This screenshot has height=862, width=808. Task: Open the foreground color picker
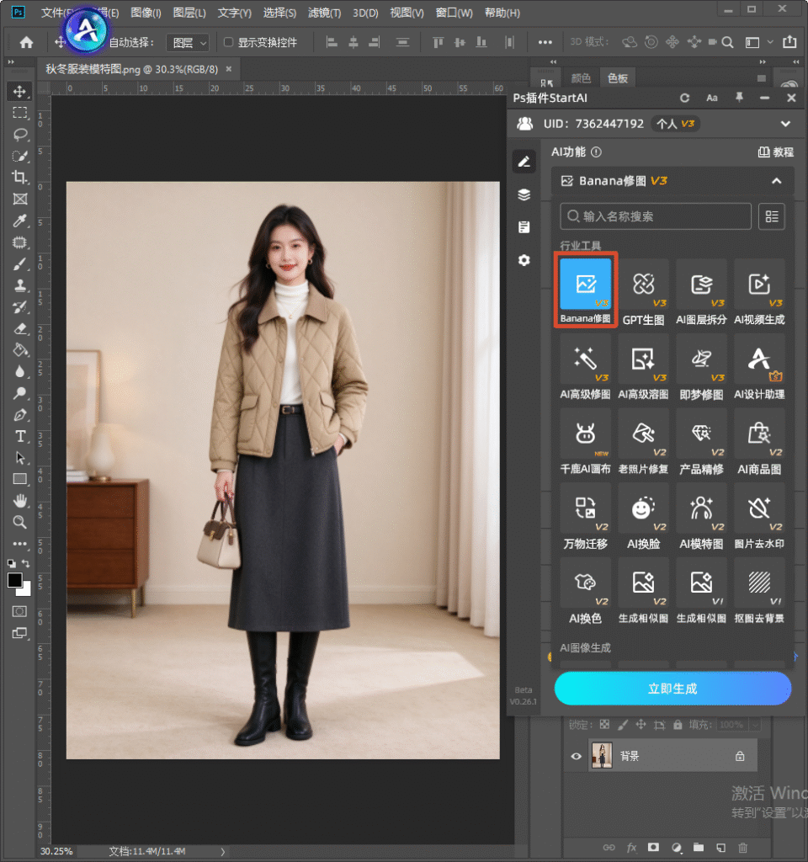15,580
